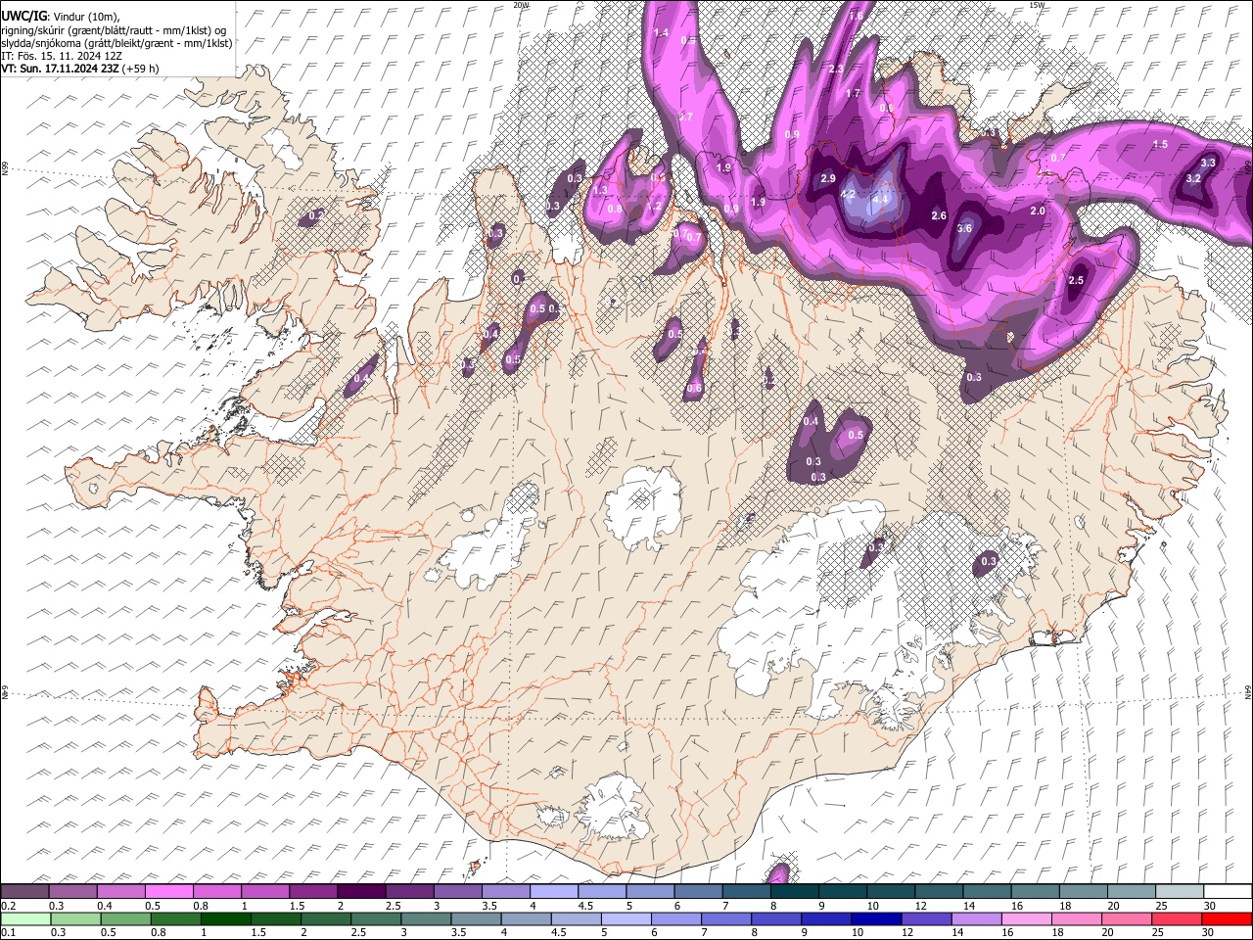Screen dimensions: 1253x940
Task: Click the '0.1' label starting the lower scale
Action: point(9,932)
